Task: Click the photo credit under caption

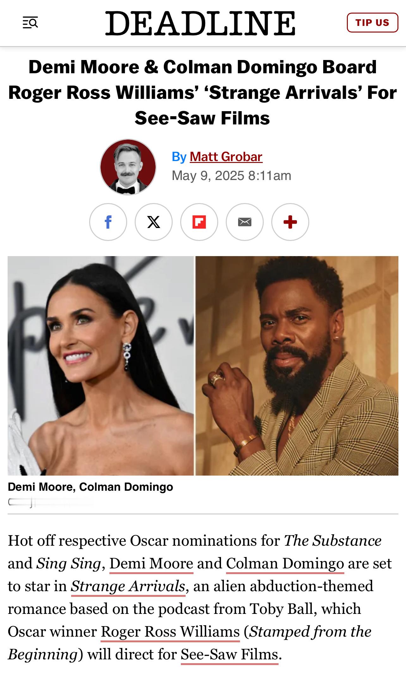Action: click(51, 502)
